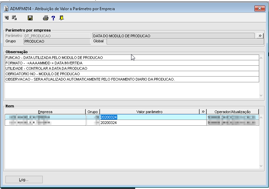This screenshot has width=269, height=189.
Task: Click the DATA DO MODULO DE PRODUCAO field
Action: (173, 36)
